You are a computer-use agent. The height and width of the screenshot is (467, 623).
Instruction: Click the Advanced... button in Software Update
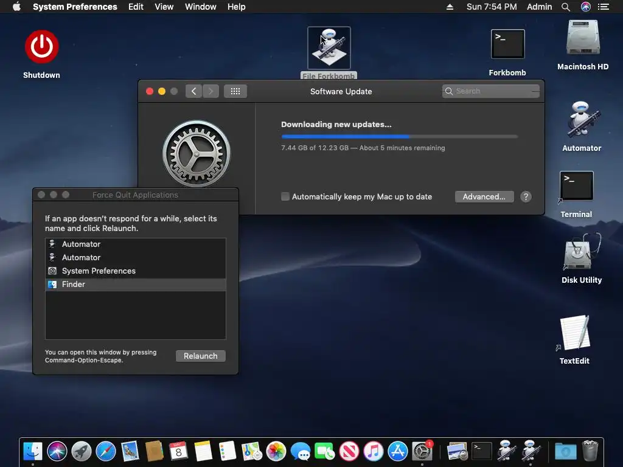tap(484, 196)
